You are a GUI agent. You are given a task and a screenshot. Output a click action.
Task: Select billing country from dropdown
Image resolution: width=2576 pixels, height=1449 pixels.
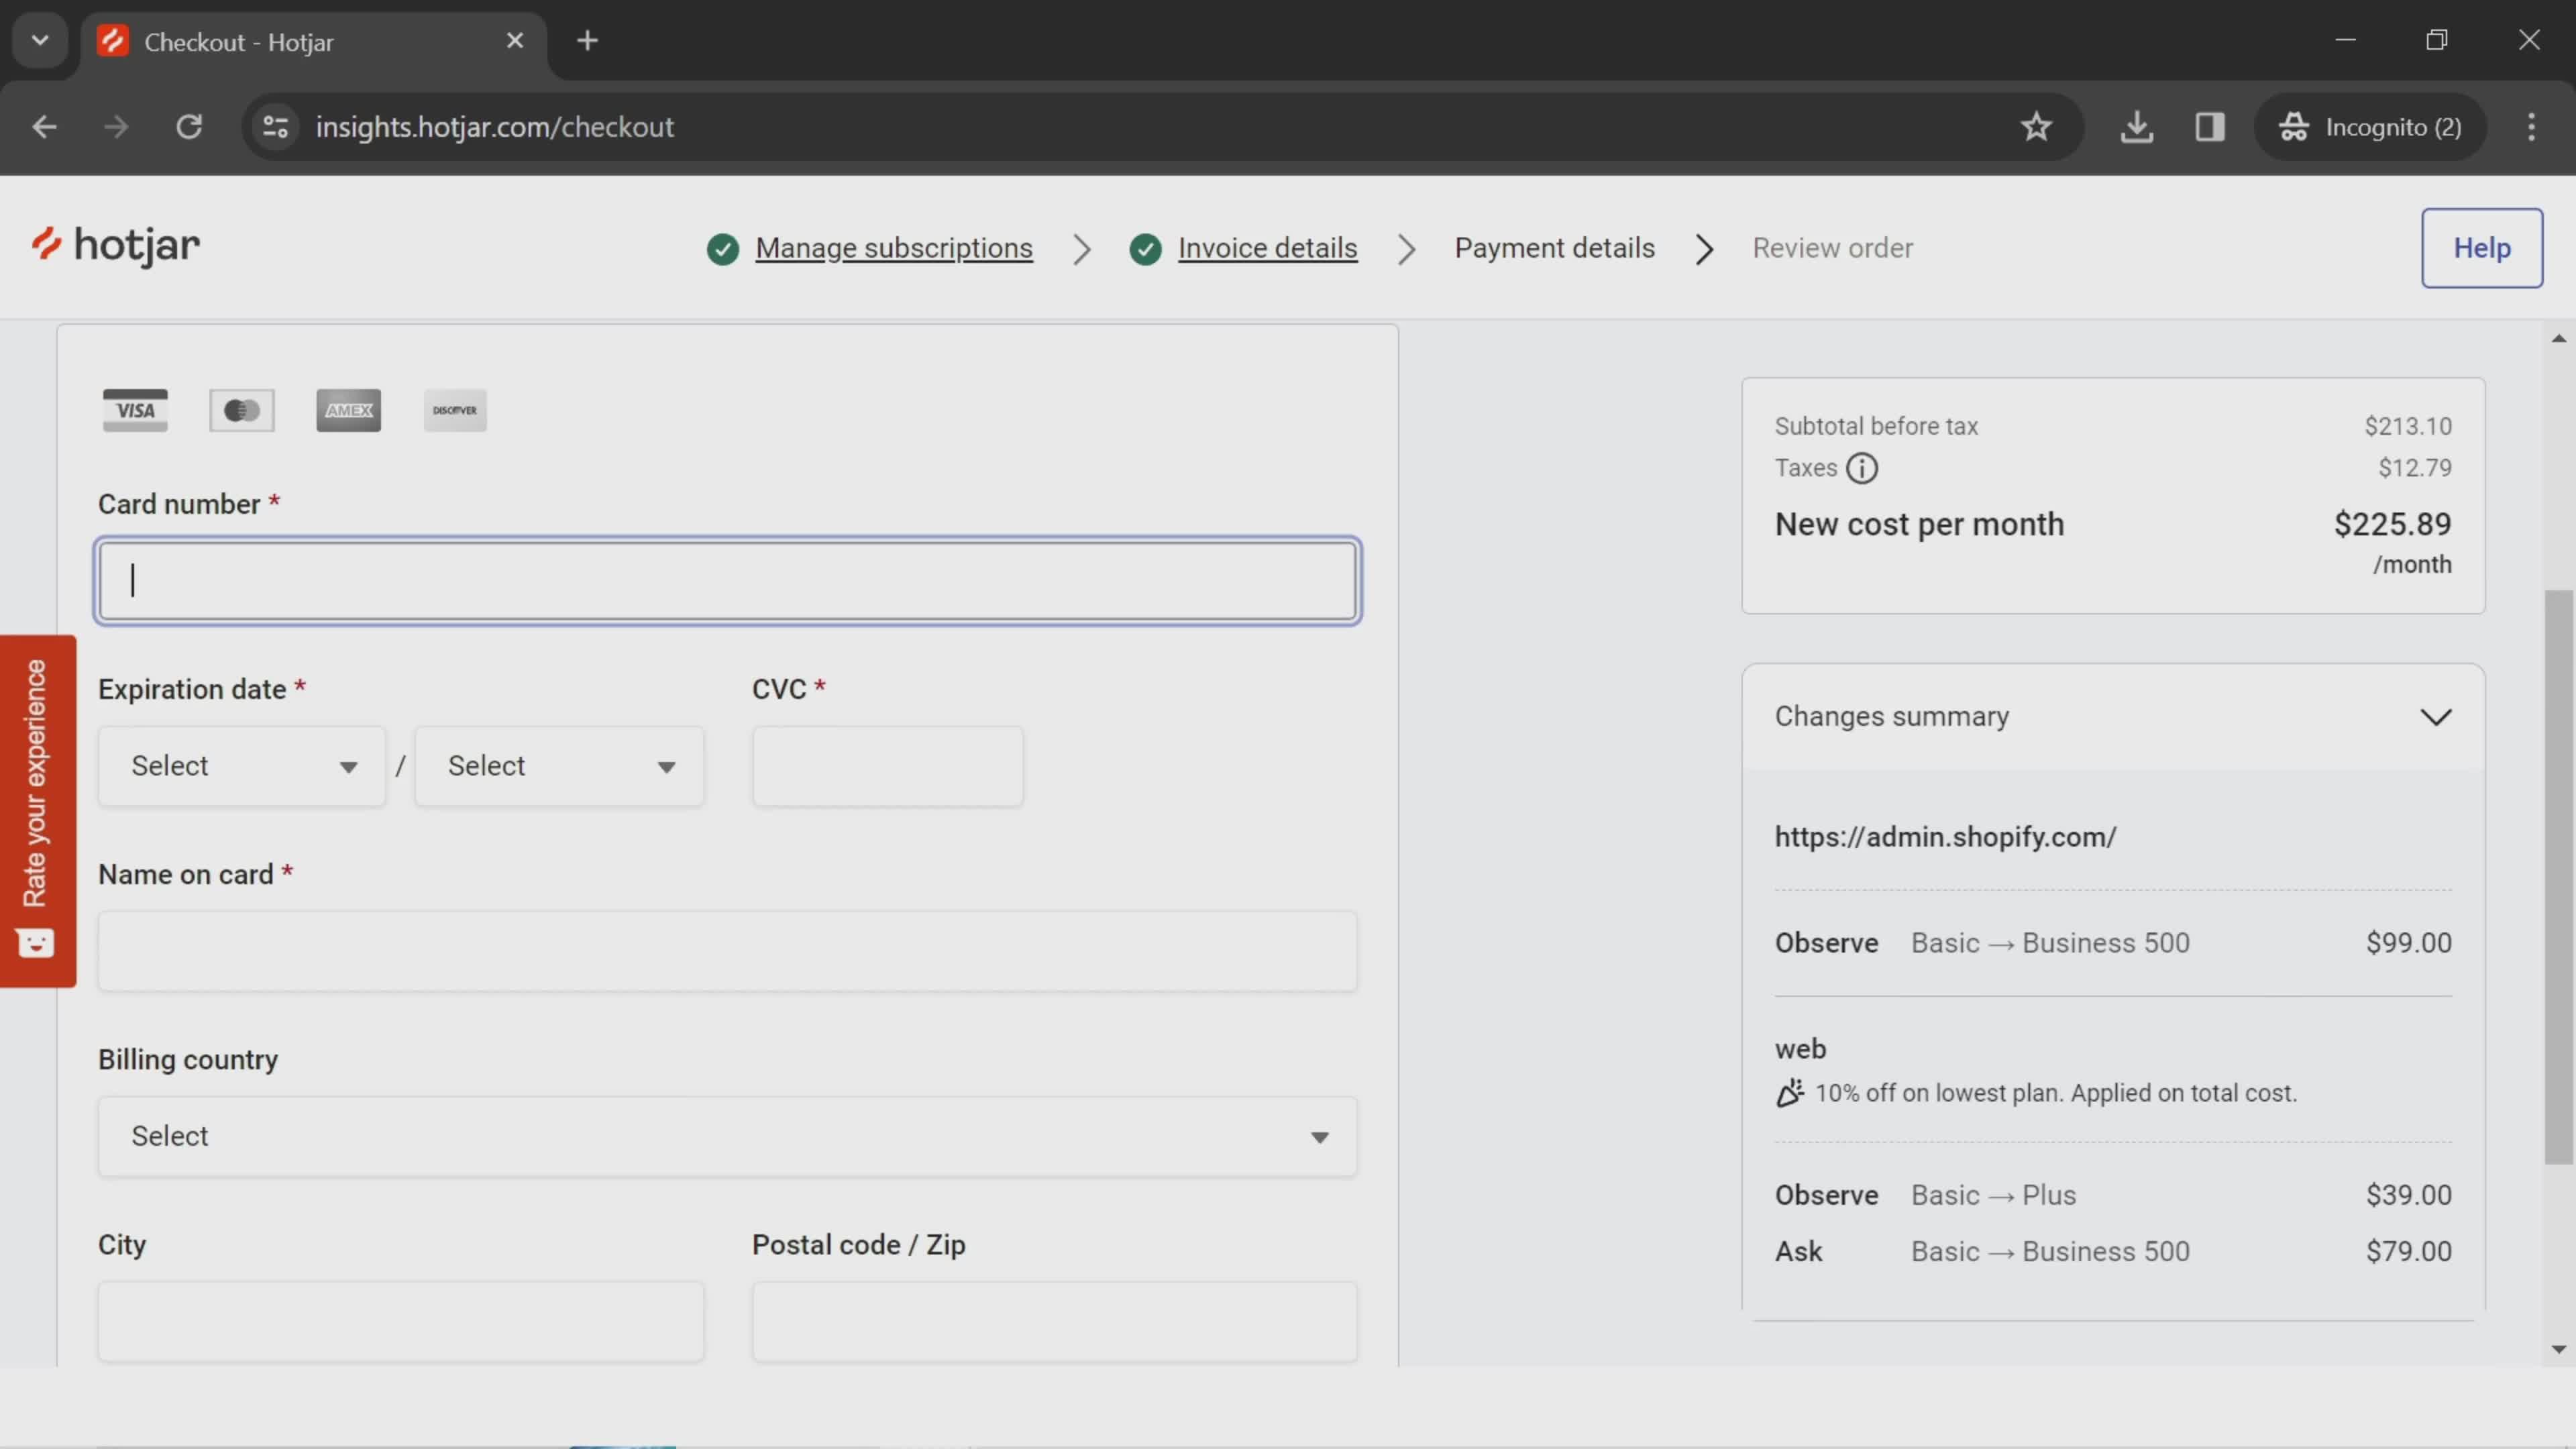pos(727,1136)
